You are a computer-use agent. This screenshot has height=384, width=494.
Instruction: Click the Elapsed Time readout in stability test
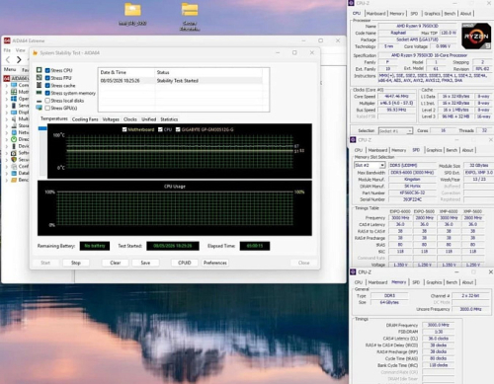tap(255, 246)
